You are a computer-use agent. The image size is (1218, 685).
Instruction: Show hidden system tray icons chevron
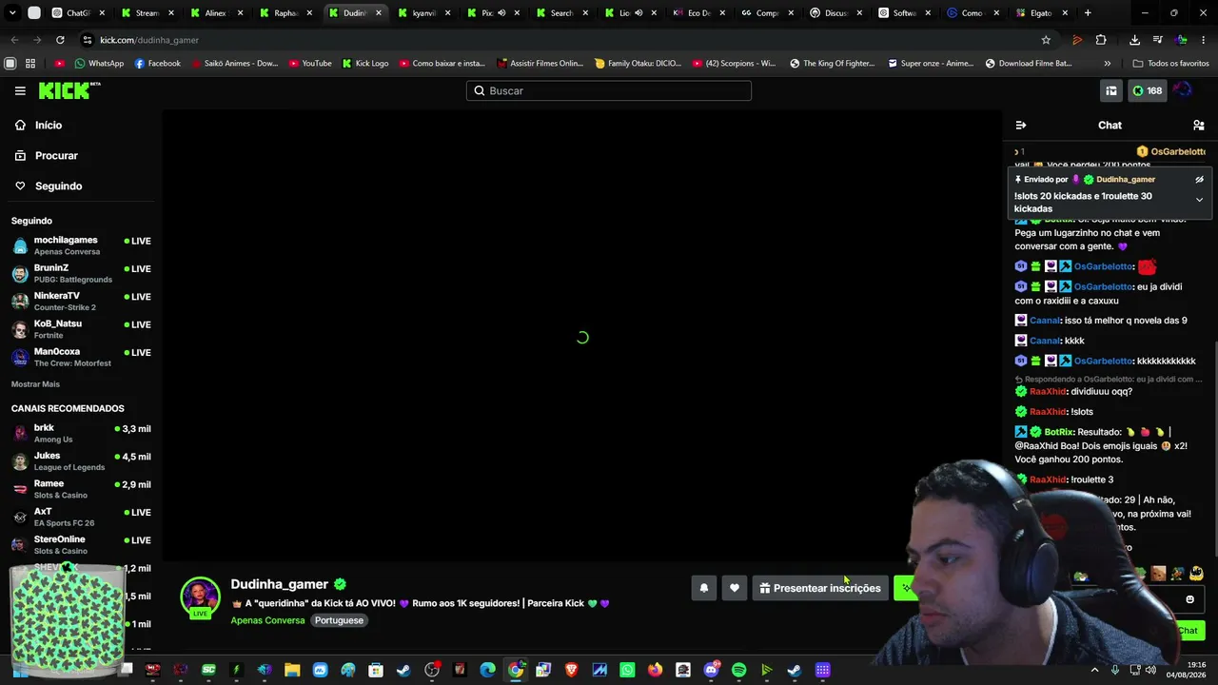tap(1096, 670)
